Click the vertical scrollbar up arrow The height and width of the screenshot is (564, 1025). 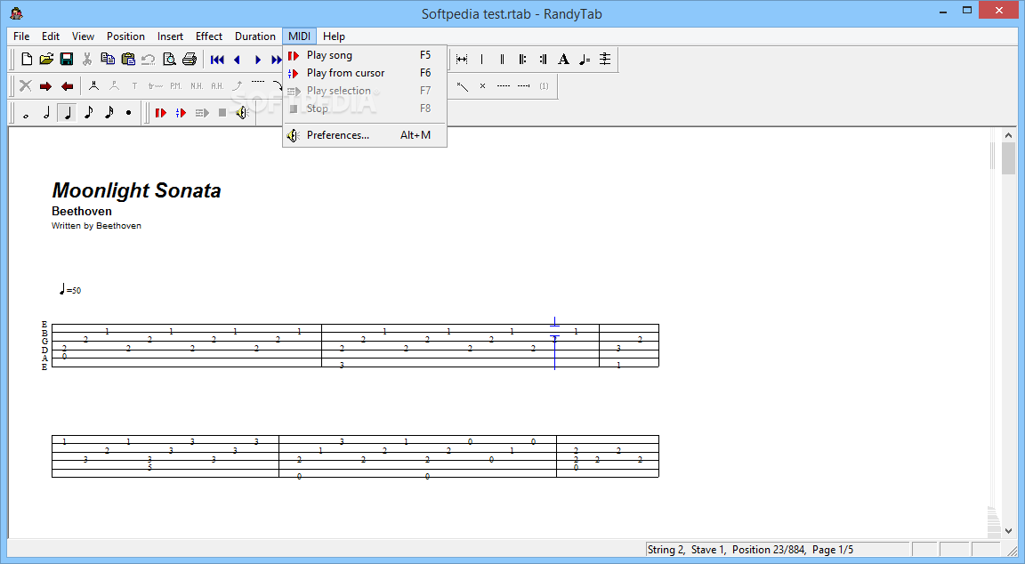(x=1008, y=135)
